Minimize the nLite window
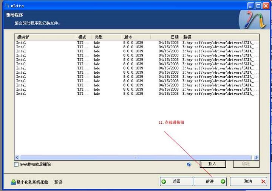Image resolution: width=272 pixels, height=191 pixels. tap(250, 6)
